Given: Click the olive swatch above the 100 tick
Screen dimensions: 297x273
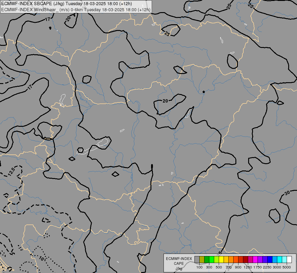Looking at the screenshot, I should point(202,259).
